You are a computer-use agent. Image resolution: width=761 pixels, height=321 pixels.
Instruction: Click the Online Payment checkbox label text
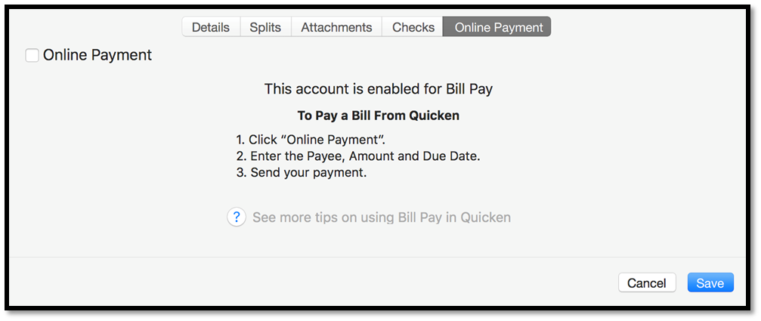point(97,55)
